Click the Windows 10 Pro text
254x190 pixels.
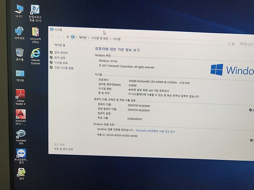(108, 61)
